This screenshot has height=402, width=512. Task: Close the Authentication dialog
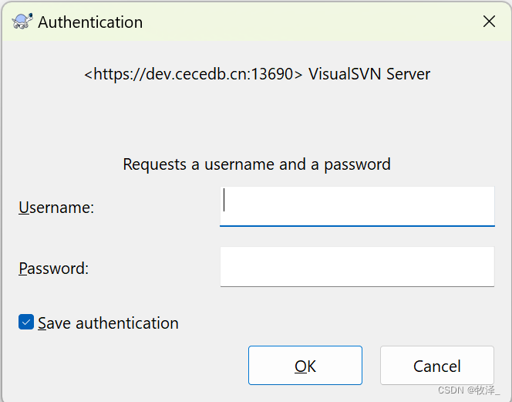[489, 22]
